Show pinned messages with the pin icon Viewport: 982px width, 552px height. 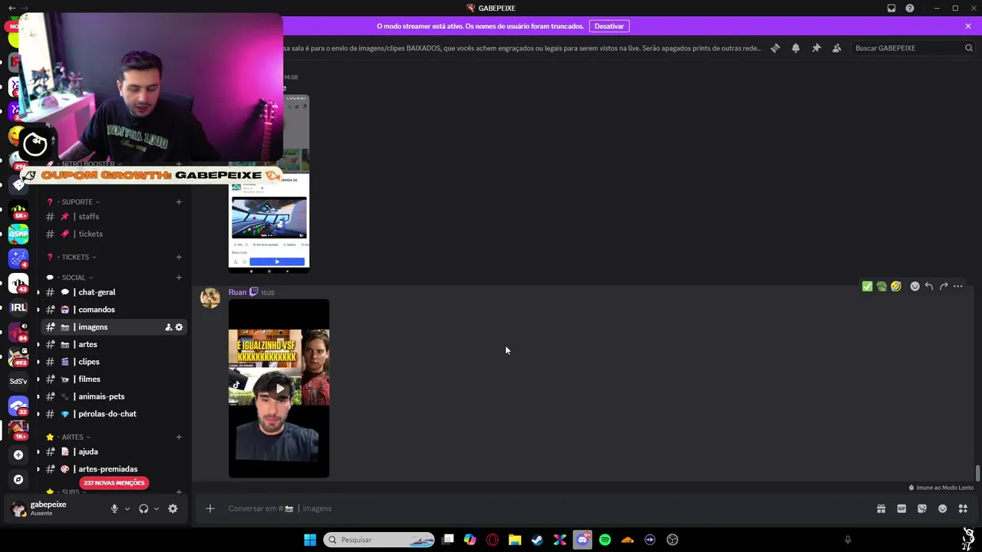coord(816,48)
